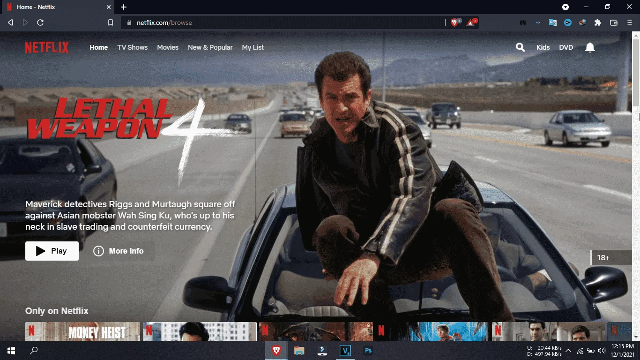Open the browser extensions puzzle icon
Screen dimensions: 640x360
[597, 22]
